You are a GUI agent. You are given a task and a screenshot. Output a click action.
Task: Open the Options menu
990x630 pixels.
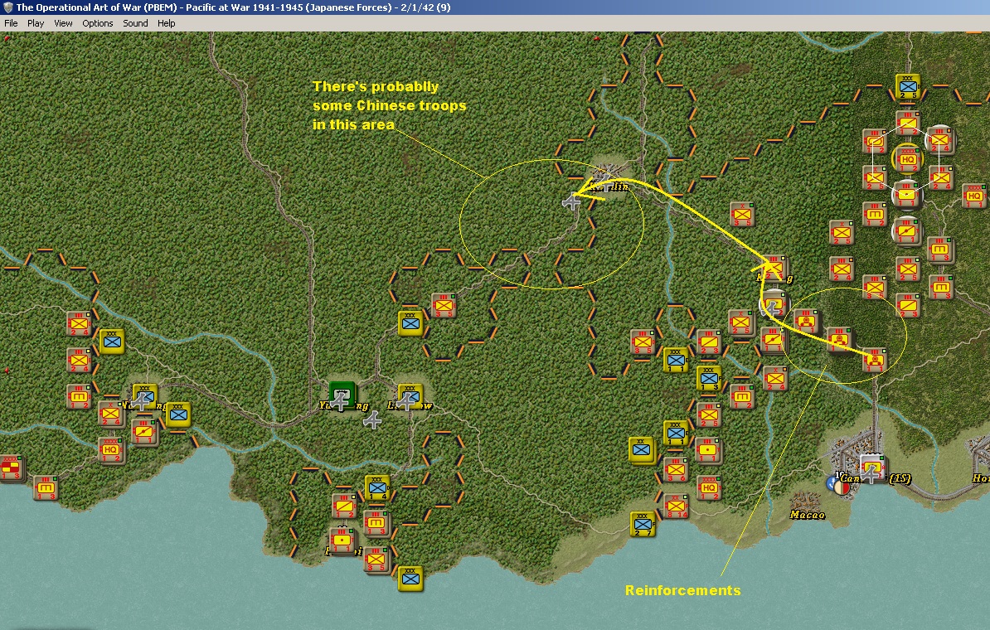(x=97, y=23)
